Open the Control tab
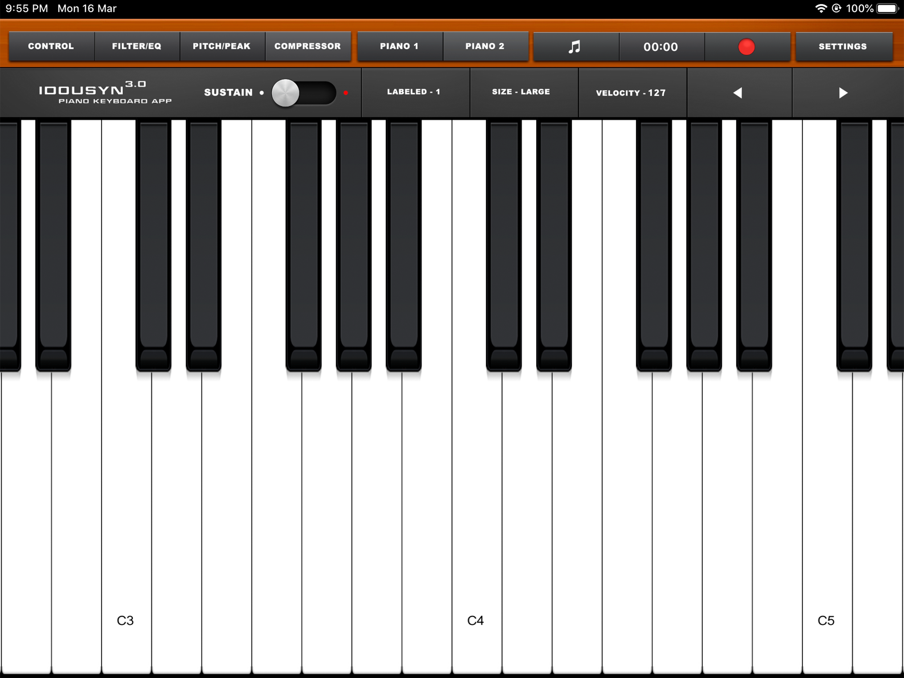Viewport: 904px width, 678px height. pyautogui.click(x=51, y=46)
